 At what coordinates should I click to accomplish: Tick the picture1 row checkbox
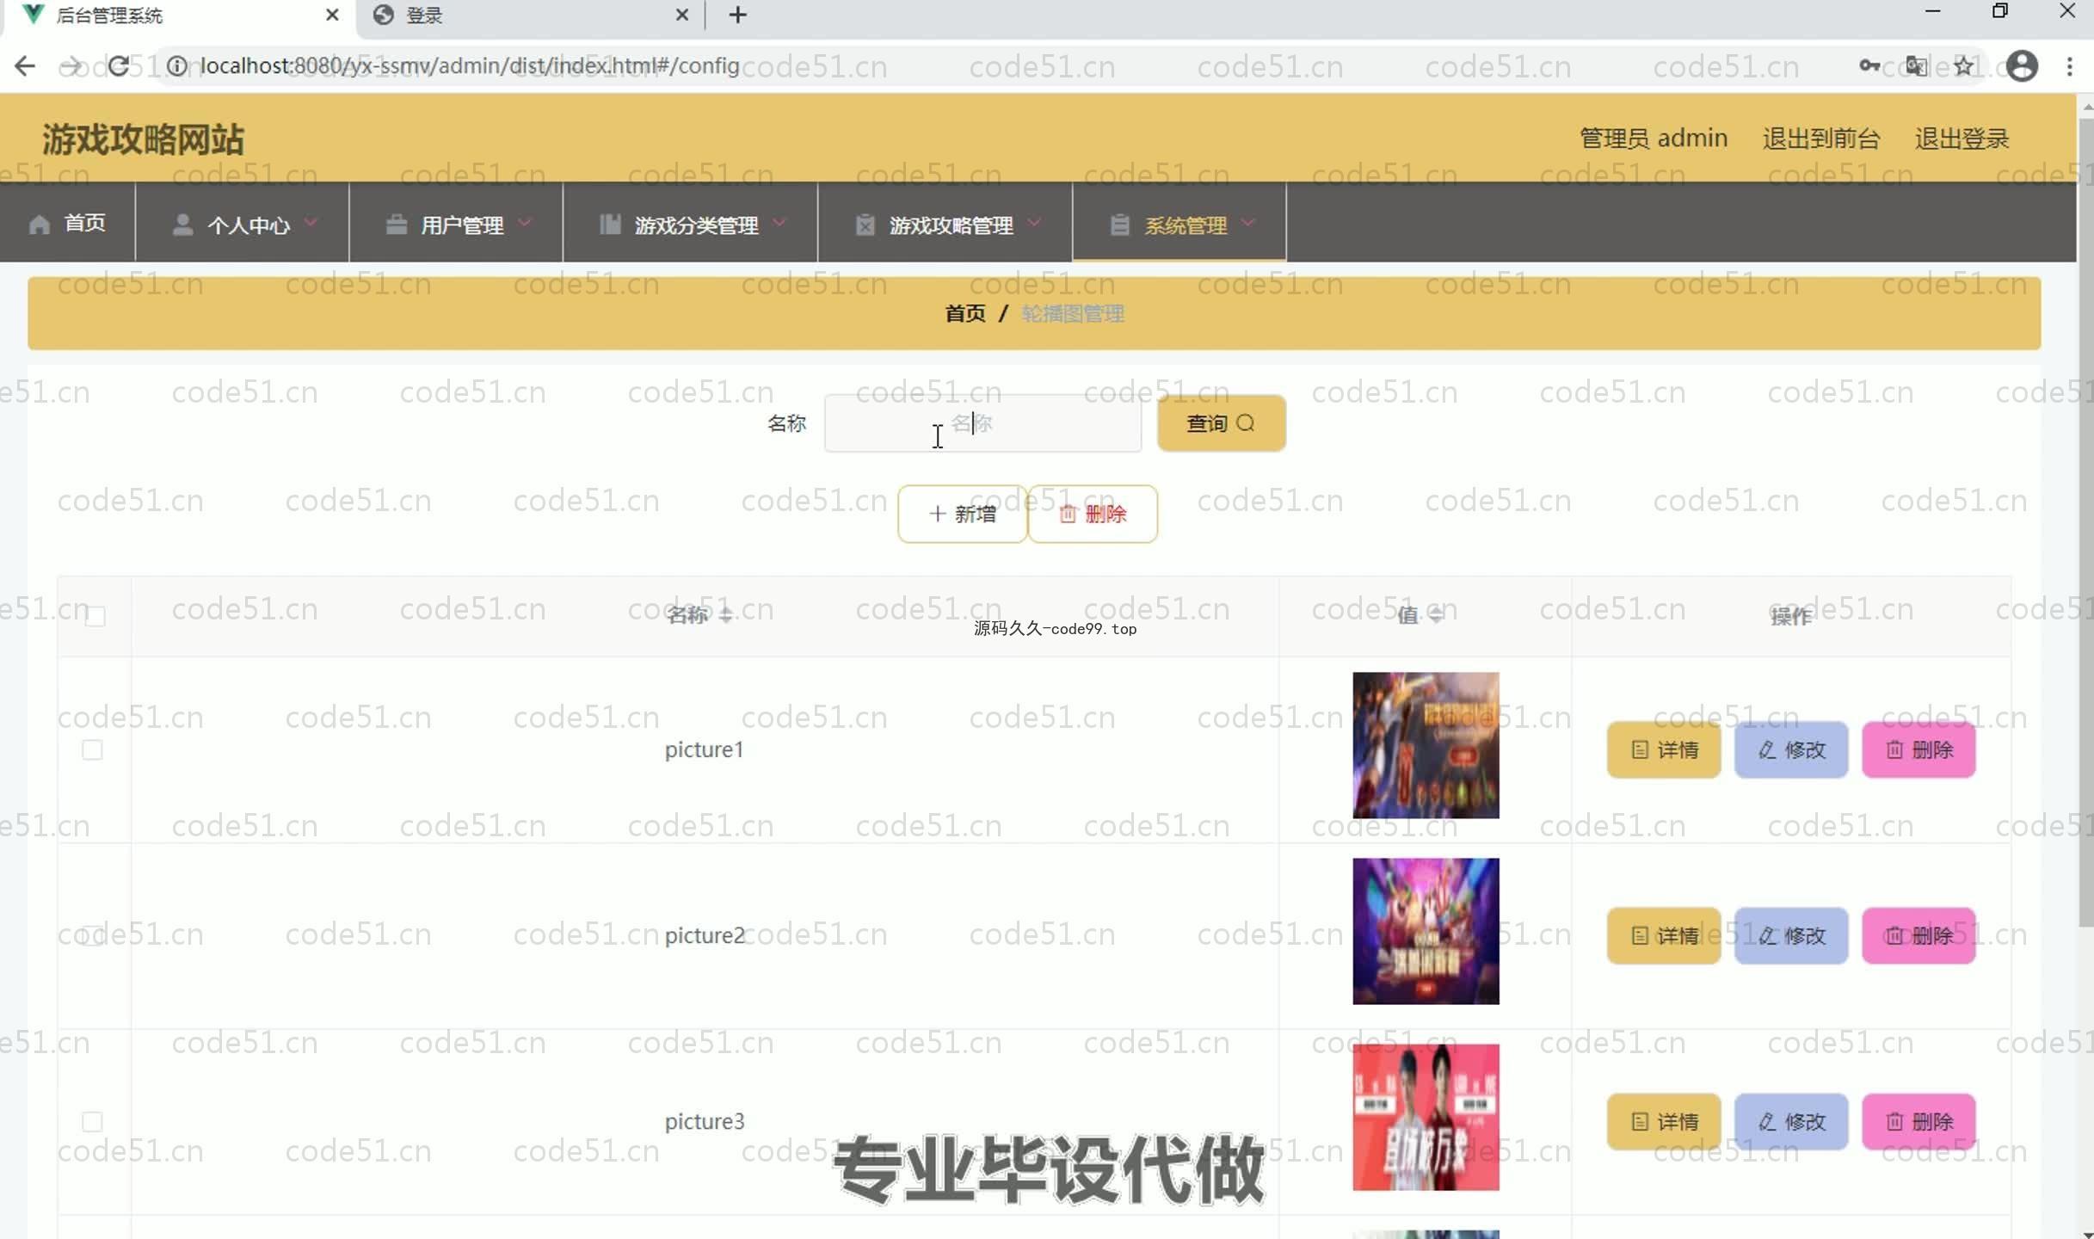point(93,749)
